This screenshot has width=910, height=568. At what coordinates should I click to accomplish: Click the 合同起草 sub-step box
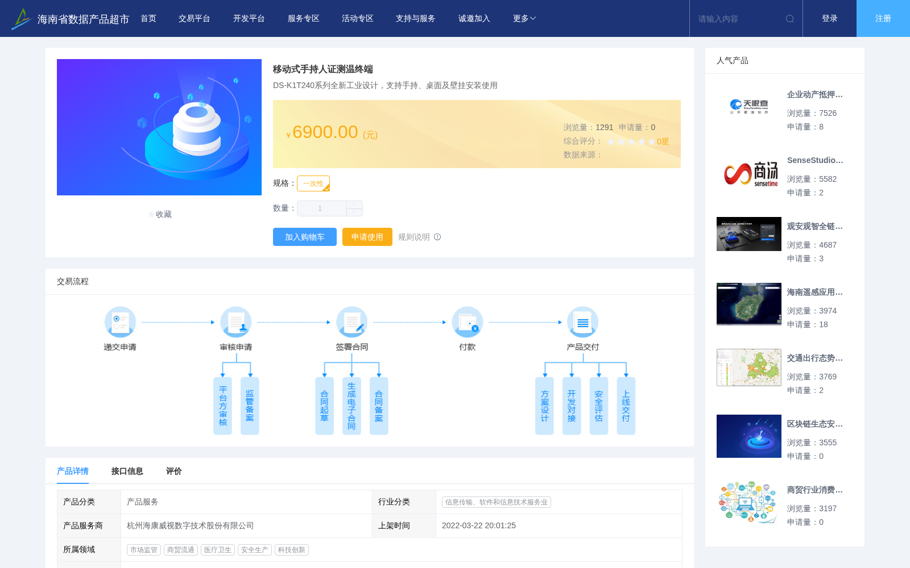(324, 406)
